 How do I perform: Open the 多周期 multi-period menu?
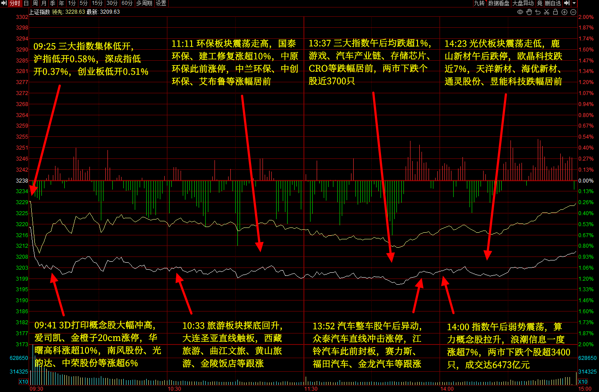pyautogui.click(x=144, y=3)
